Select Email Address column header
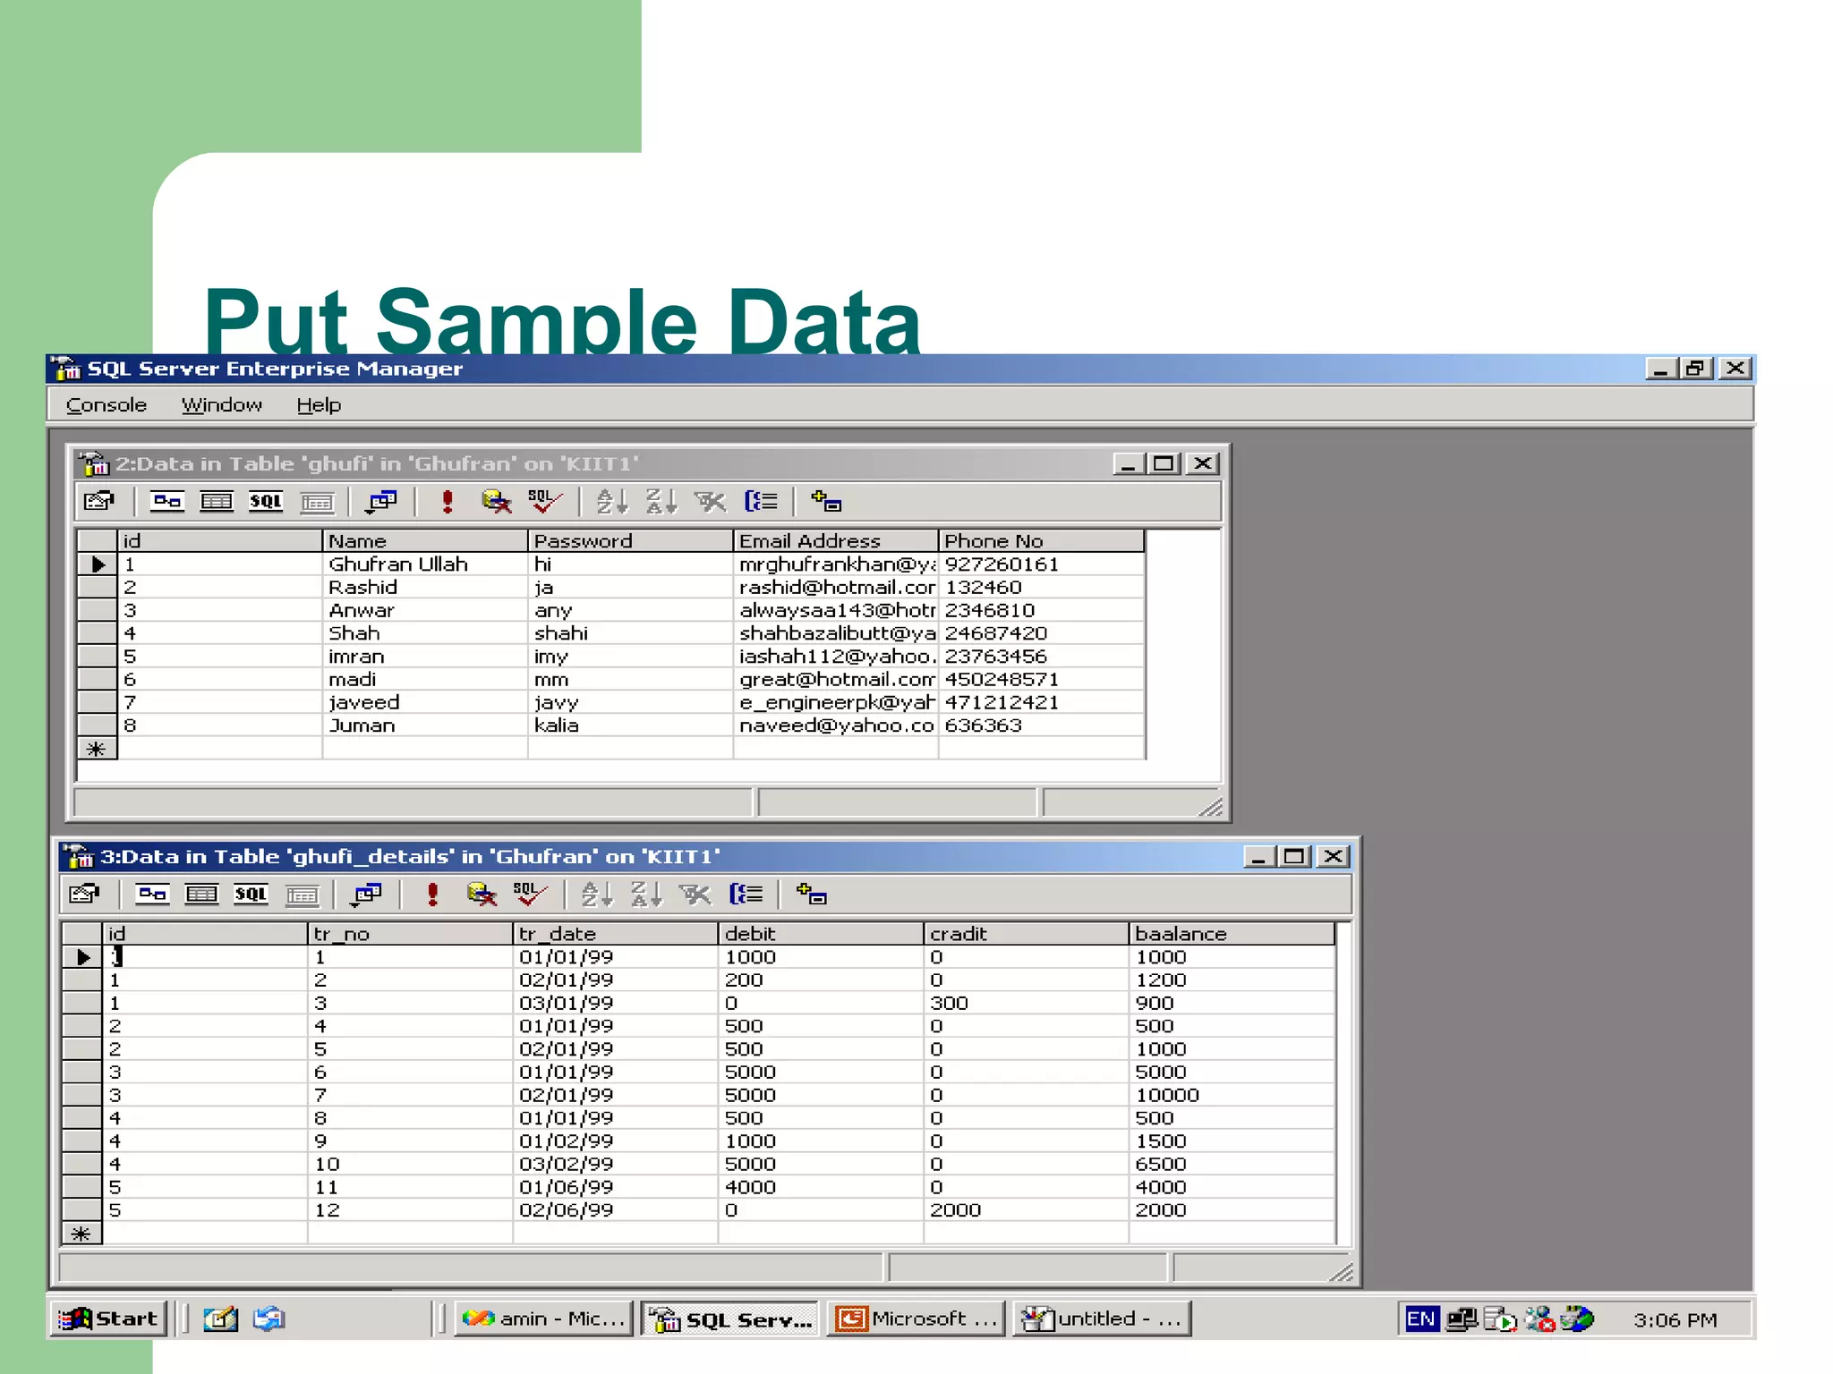Image resolution: width=1833 pixels, height=1374 pixels. tap(836, 540)
